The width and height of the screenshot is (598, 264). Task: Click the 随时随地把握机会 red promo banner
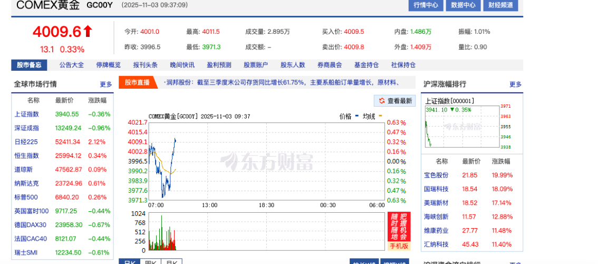[x=399, y=227]
